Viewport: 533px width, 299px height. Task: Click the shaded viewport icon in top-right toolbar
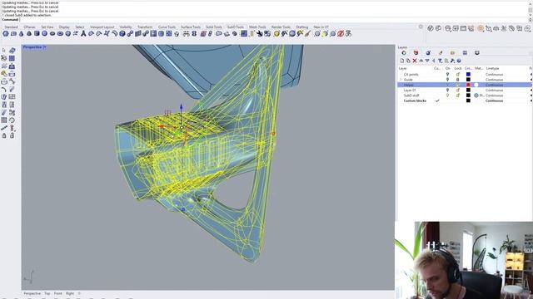tap(481, 28)
